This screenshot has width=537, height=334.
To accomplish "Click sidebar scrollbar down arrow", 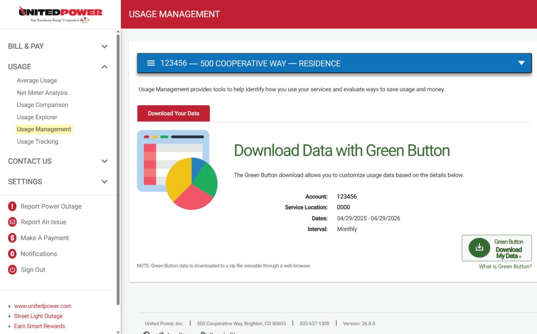I will [x=118, y=332].
